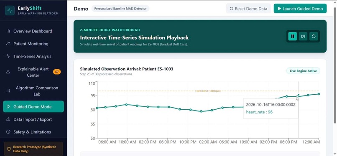337x156 pixels.
Task: Click 'Step 23 of 30 processed observations' text
Action: [106, 74]
